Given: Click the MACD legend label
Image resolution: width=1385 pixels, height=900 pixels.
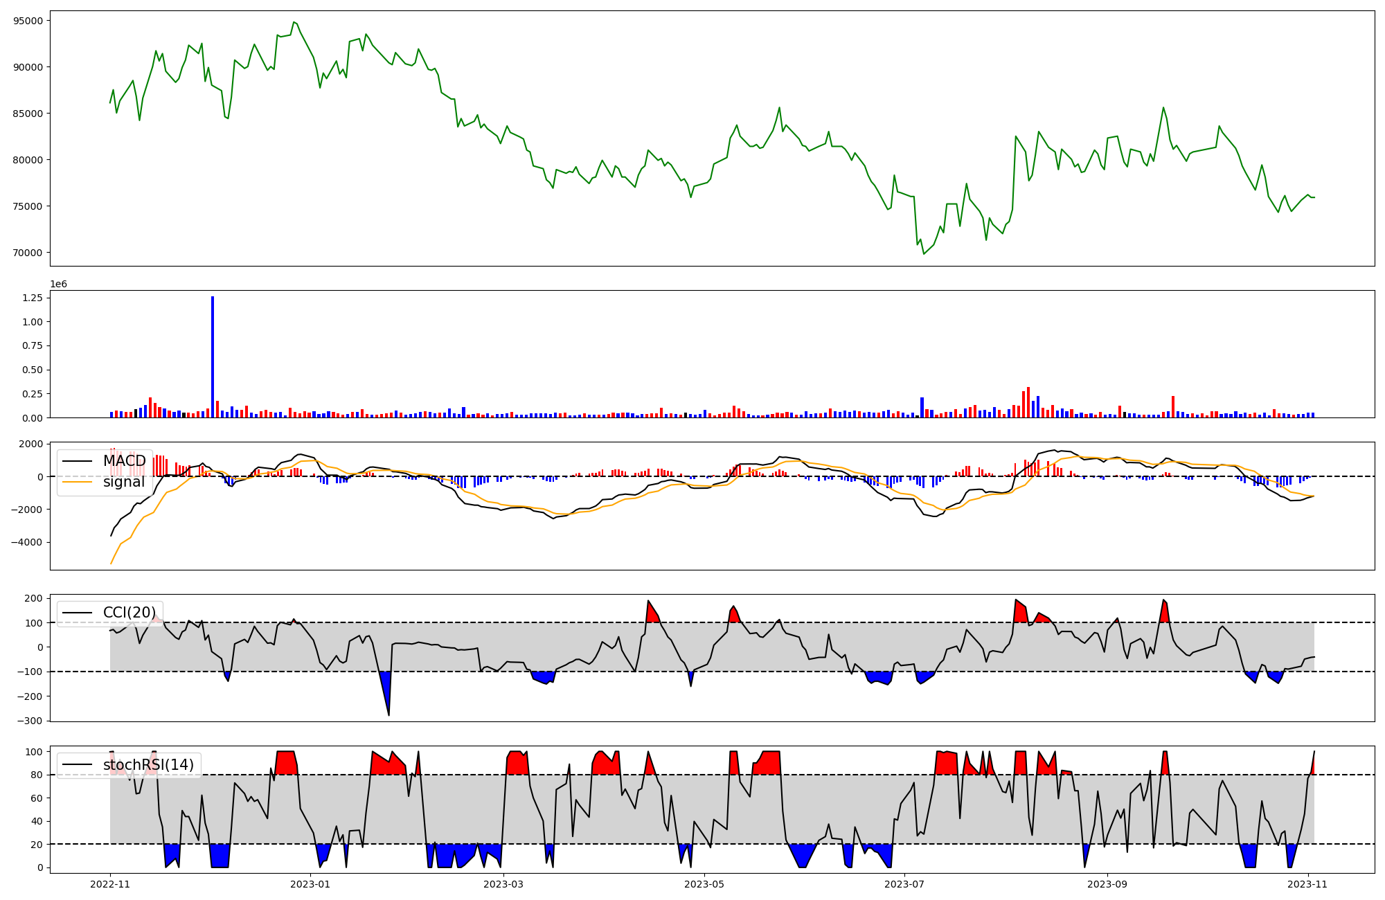Looking at the screenshot, I should click(125, 461).
